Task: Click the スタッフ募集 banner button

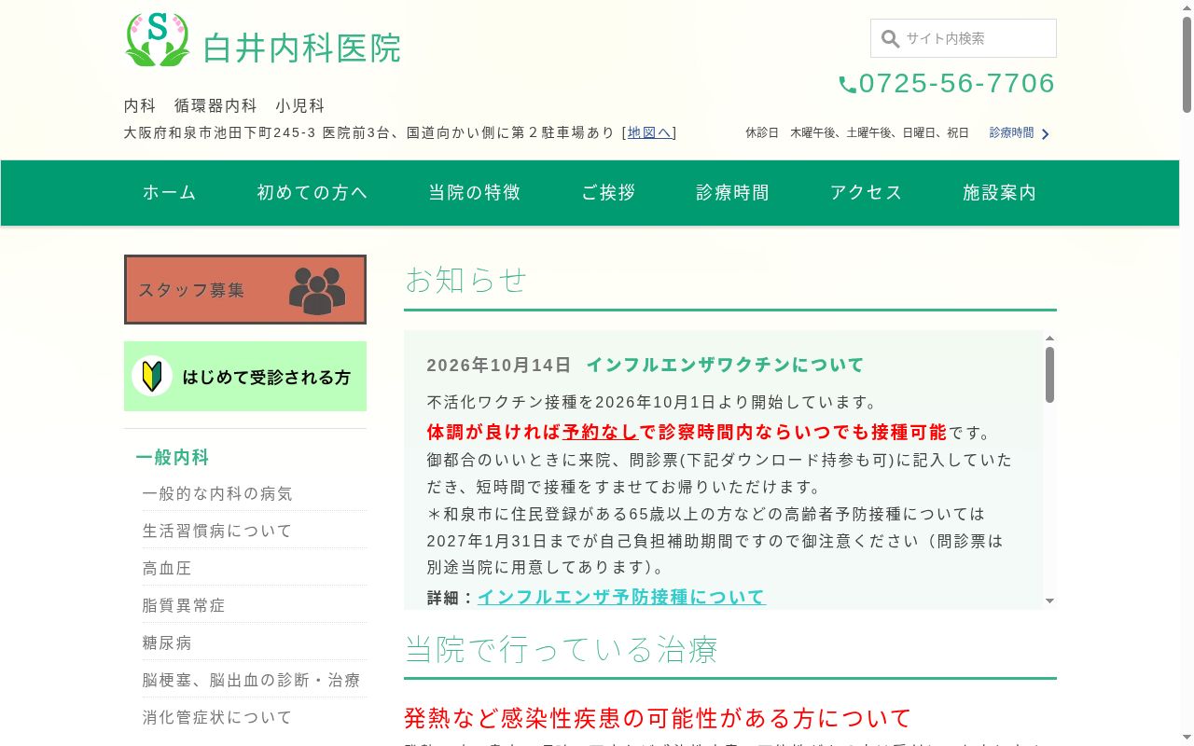Action: (x=245, y=289)
